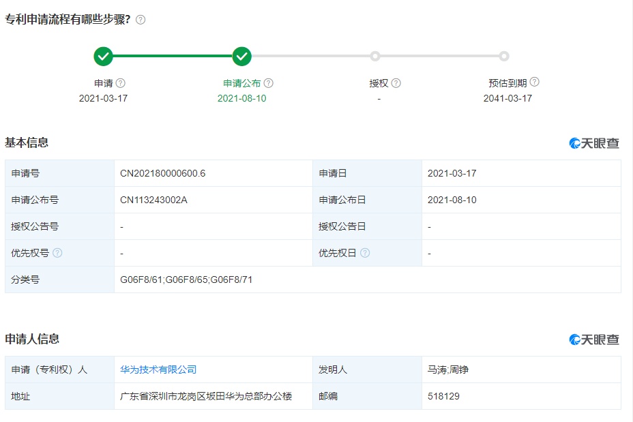Open the 华为技术有限公司 company link
Viewport: 633px width, 422px height.
coord(158,370)
